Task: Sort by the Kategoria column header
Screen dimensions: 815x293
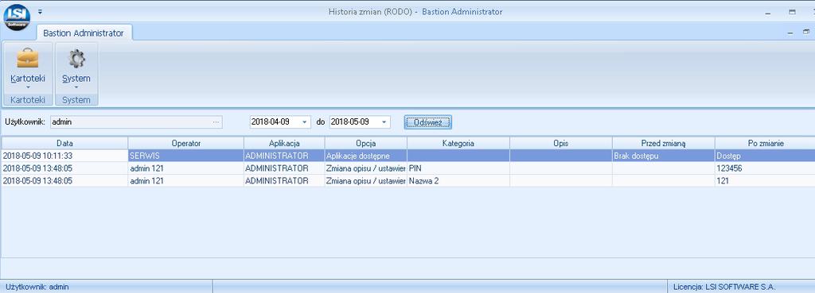Action: tap(458, 143)
